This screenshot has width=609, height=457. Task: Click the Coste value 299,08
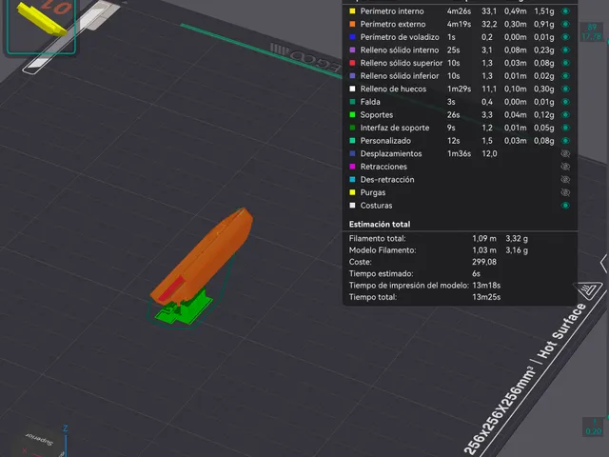pos(484,262)
